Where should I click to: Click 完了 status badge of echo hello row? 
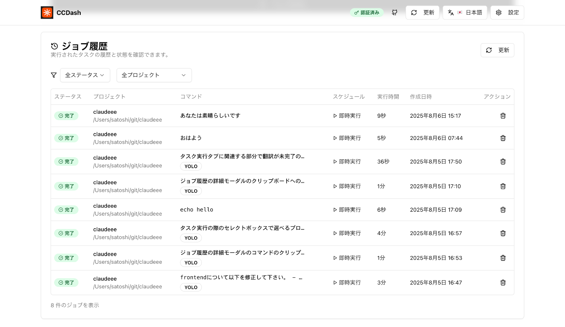pos(66,210)
